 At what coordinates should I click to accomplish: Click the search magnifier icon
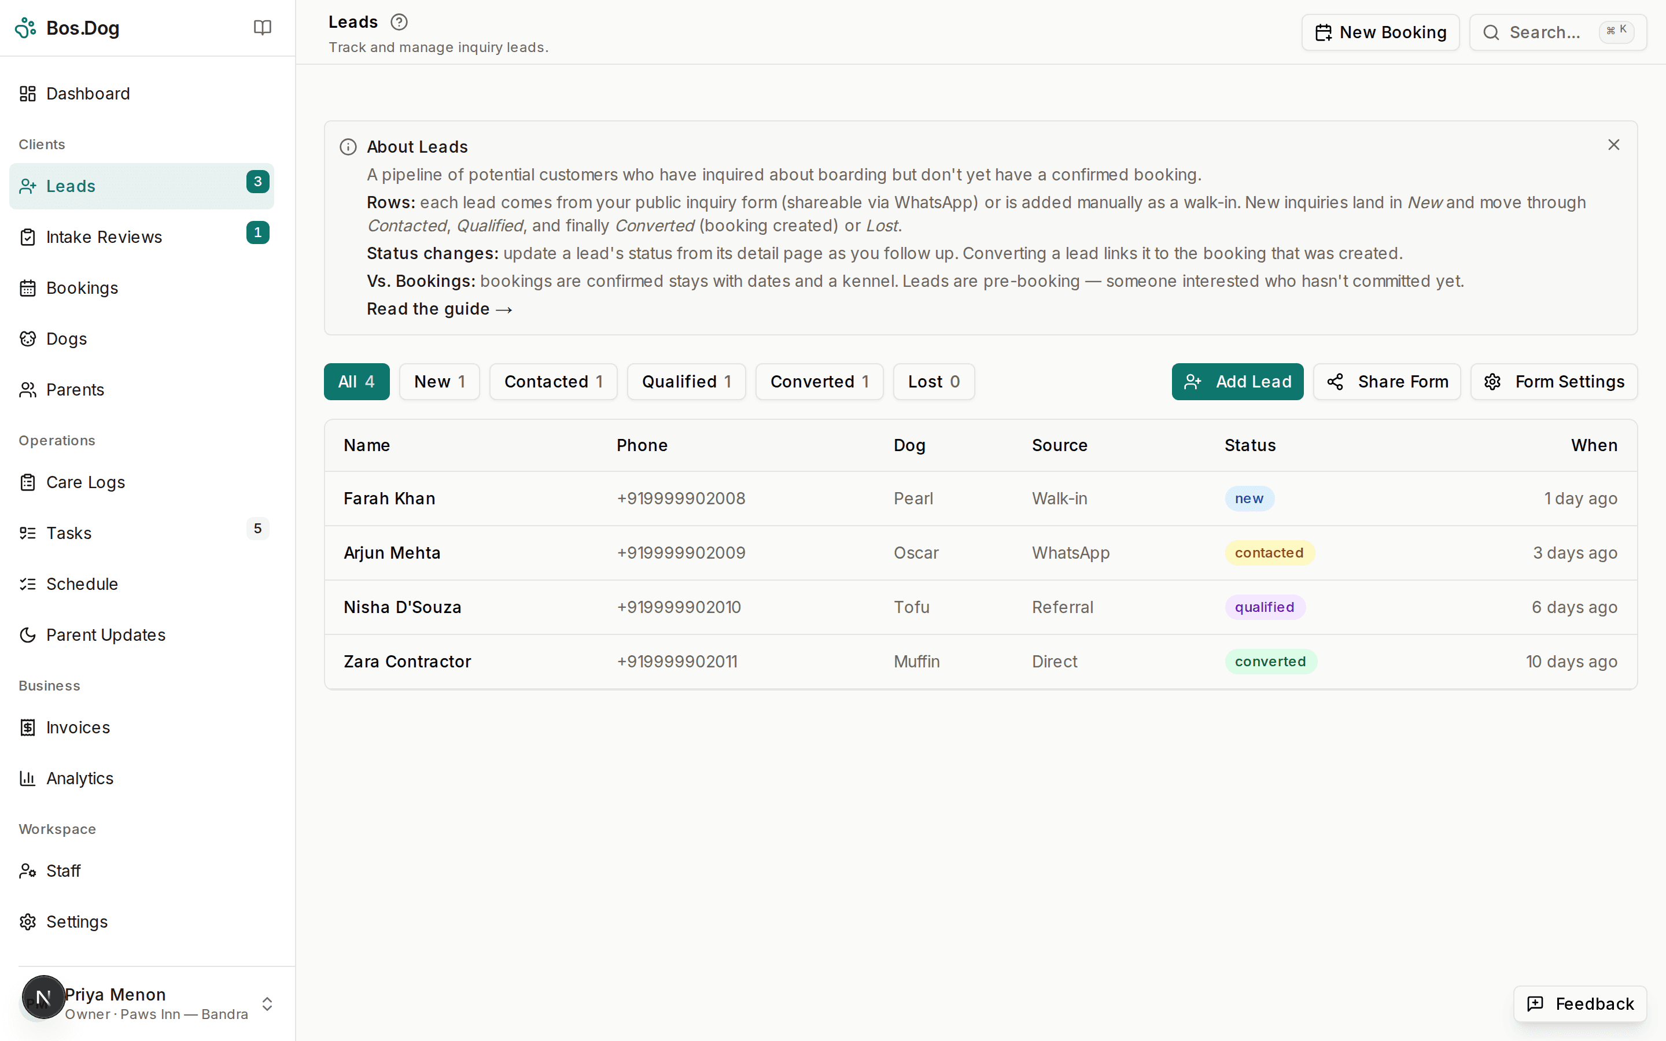[1491, 32]
